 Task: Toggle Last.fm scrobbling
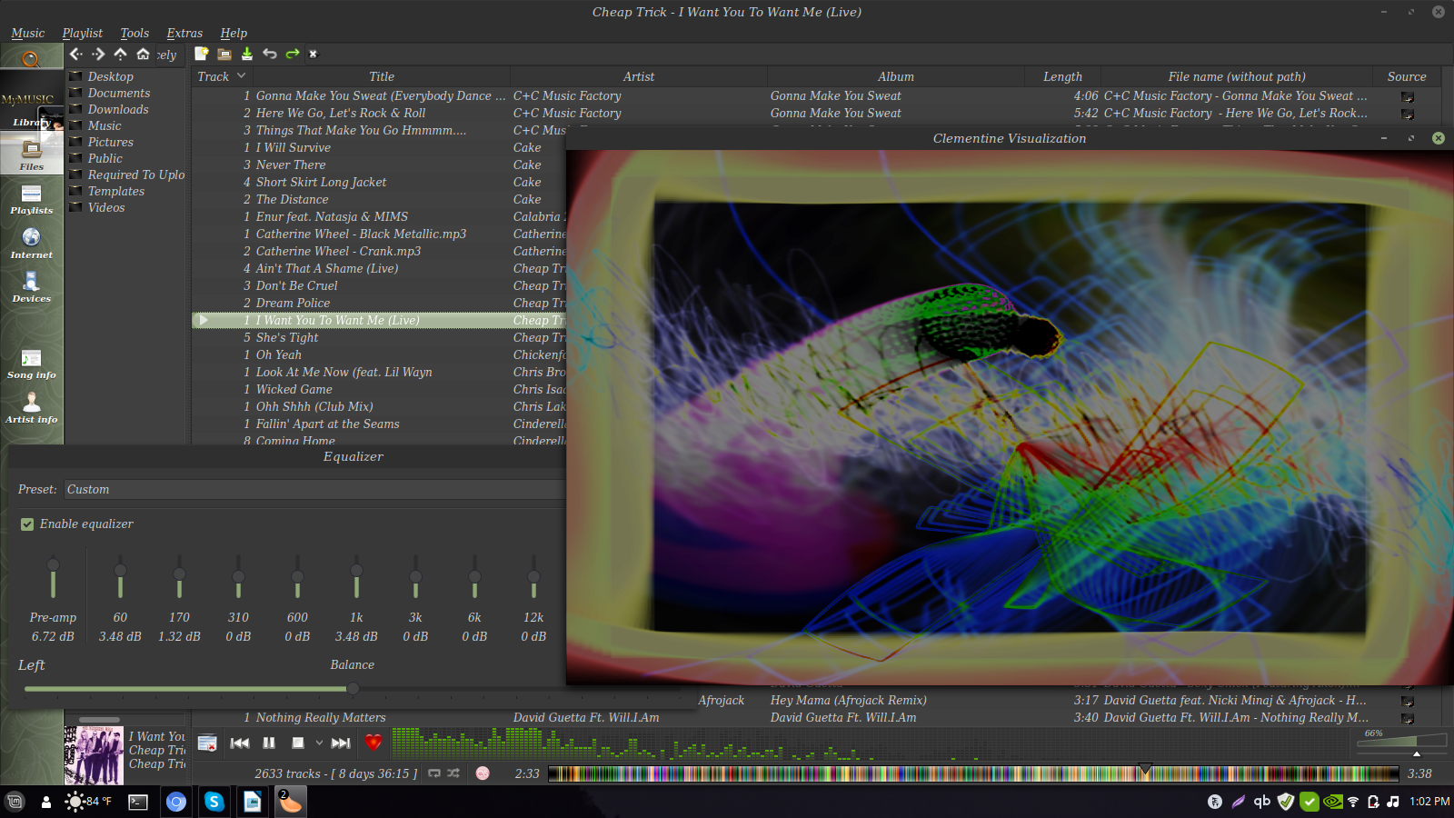[x=483, y=773]
